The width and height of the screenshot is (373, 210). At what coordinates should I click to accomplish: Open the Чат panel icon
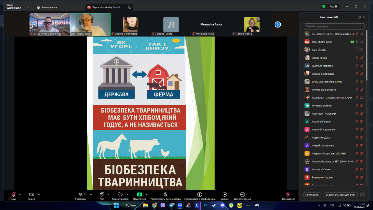click(x=102, y=195)
